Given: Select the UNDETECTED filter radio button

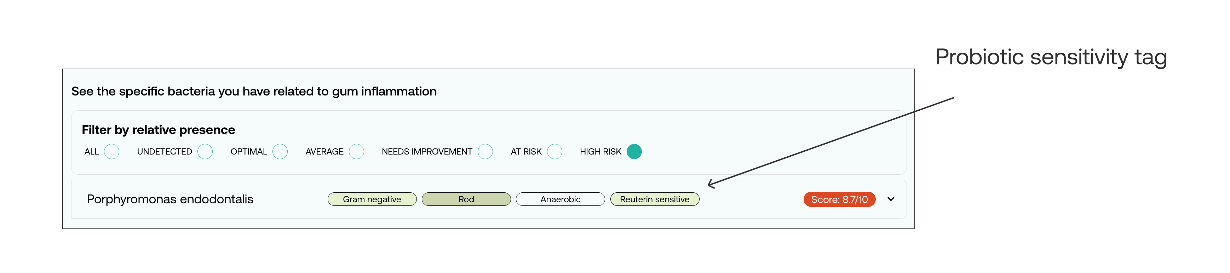Looking at the screenshot, I should tap(205, 151).
